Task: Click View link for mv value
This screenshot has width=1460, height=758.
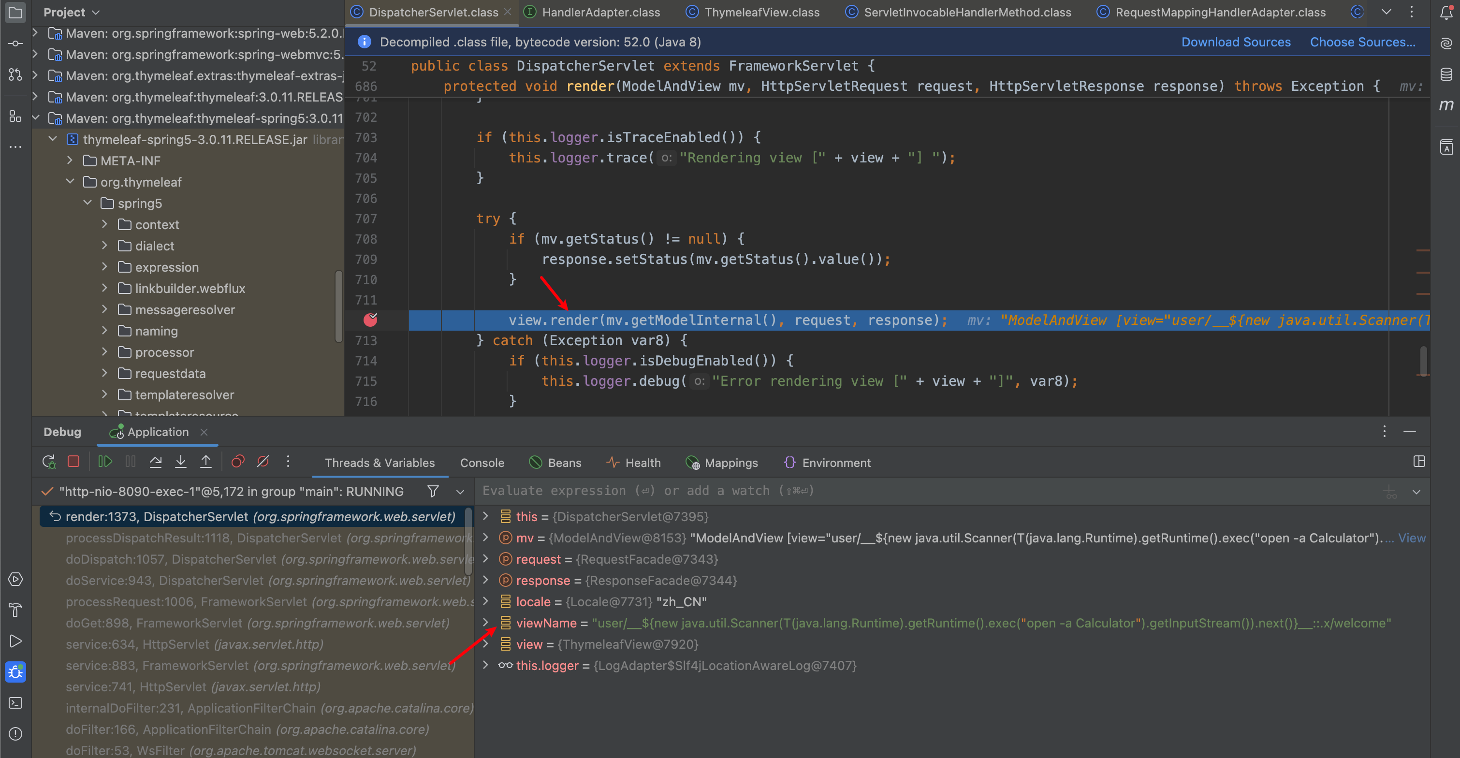Action: tap(1412, 538)
